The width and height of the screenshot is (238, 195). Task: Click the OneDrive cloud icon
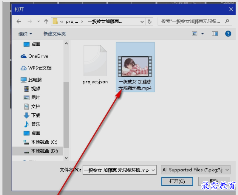click(24, 56)
